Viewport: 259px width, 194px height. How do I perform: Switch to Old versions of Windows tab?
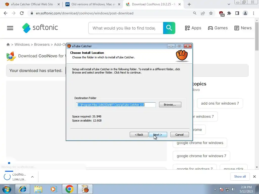93,4
